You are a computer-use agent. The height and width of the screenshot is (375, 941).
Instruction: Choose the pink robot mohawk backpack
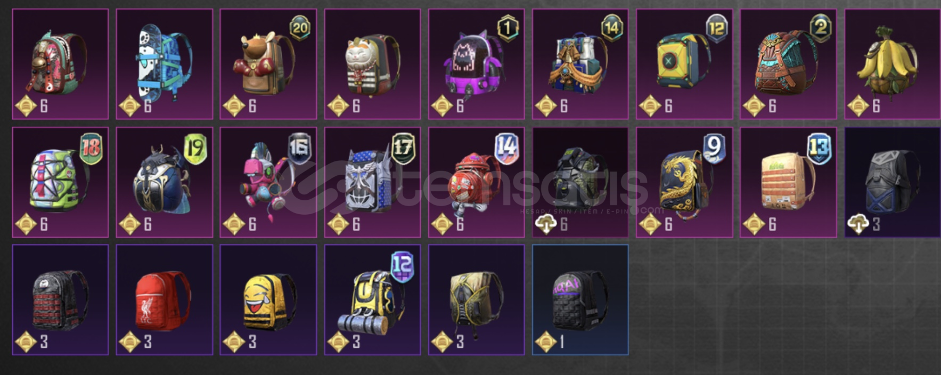coord(268,182)
